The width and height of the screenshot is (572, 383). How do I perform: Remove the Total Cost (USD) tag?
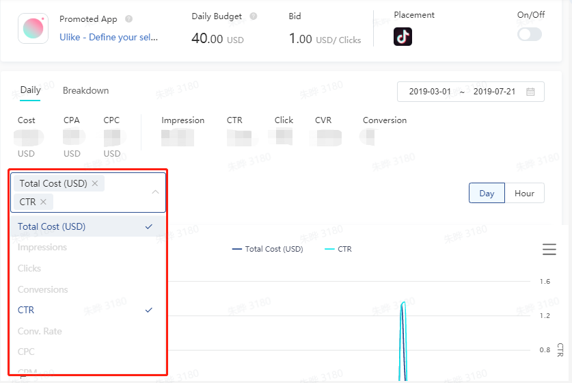coord(95,183)
